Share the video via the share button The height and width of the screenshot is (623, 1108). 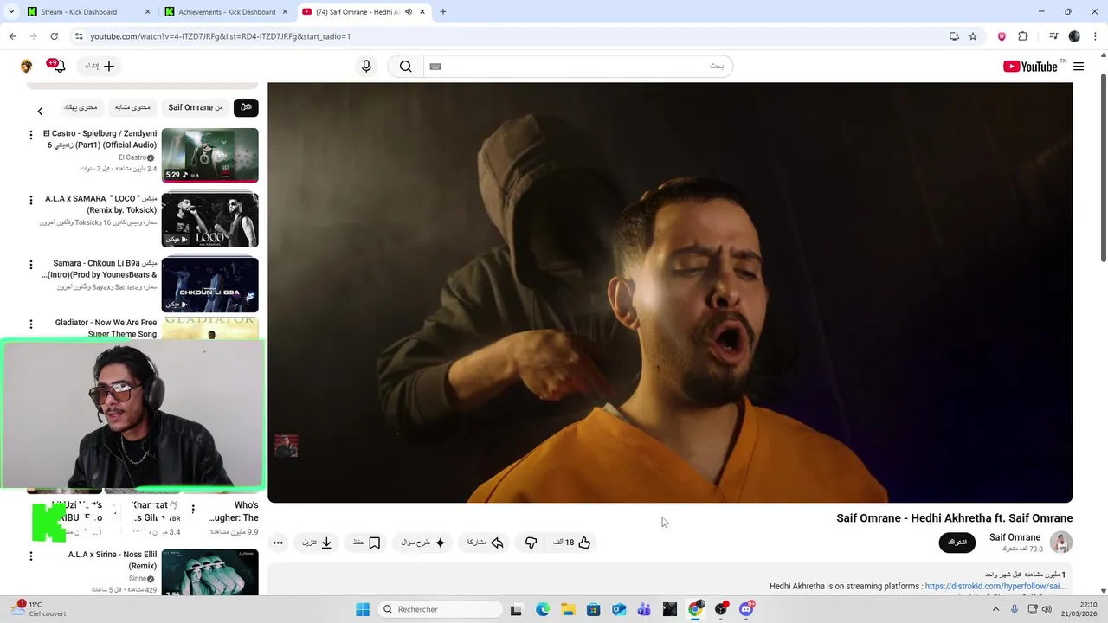coord(485,543)
